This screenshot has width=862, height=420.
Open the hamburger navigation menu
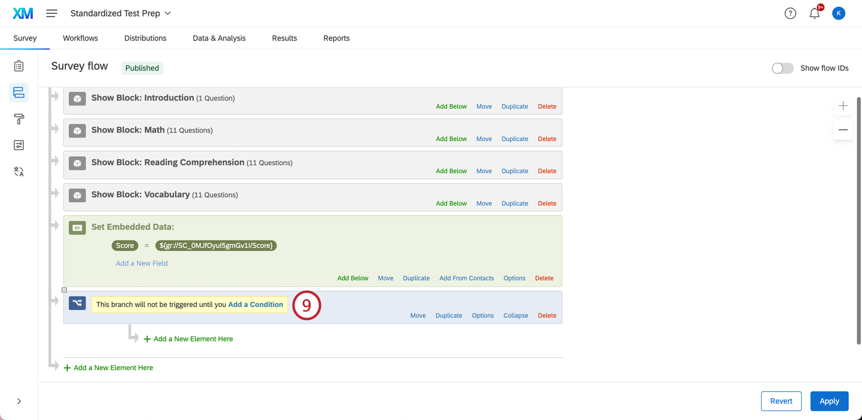[52, 13]
